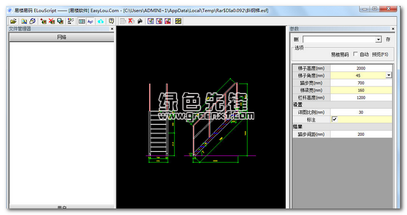Open file with the folder icon
The width and height of the screenshot is (407, 215).
pos(14,21)
